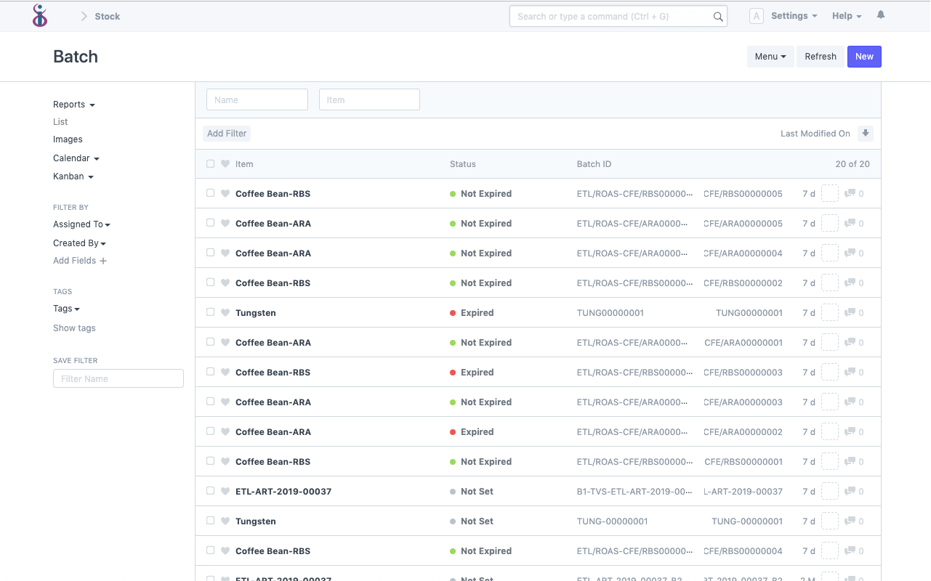The height and width of the screenshot is (581, 931).
Task: Select all batches with the header checkbox
Action: (210, 163)
